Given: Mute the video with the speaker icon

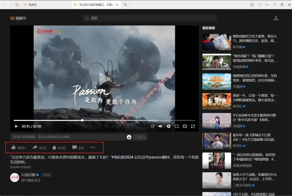Looking at the screenshot, I should 160,126.
